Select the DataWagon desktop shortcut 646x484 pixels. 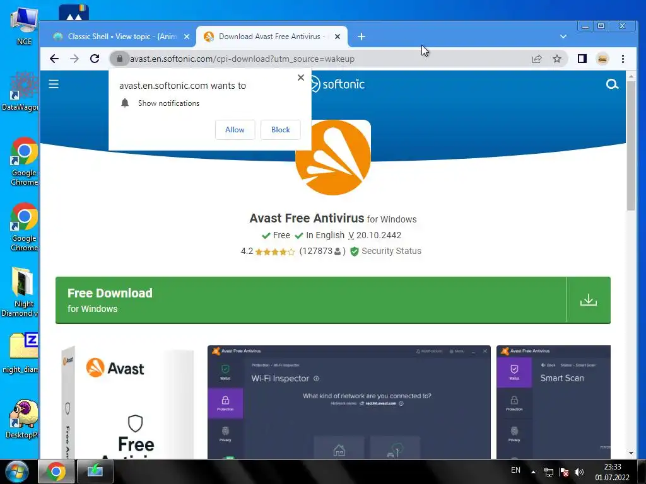pyautogui.click(x=21, y=91)
